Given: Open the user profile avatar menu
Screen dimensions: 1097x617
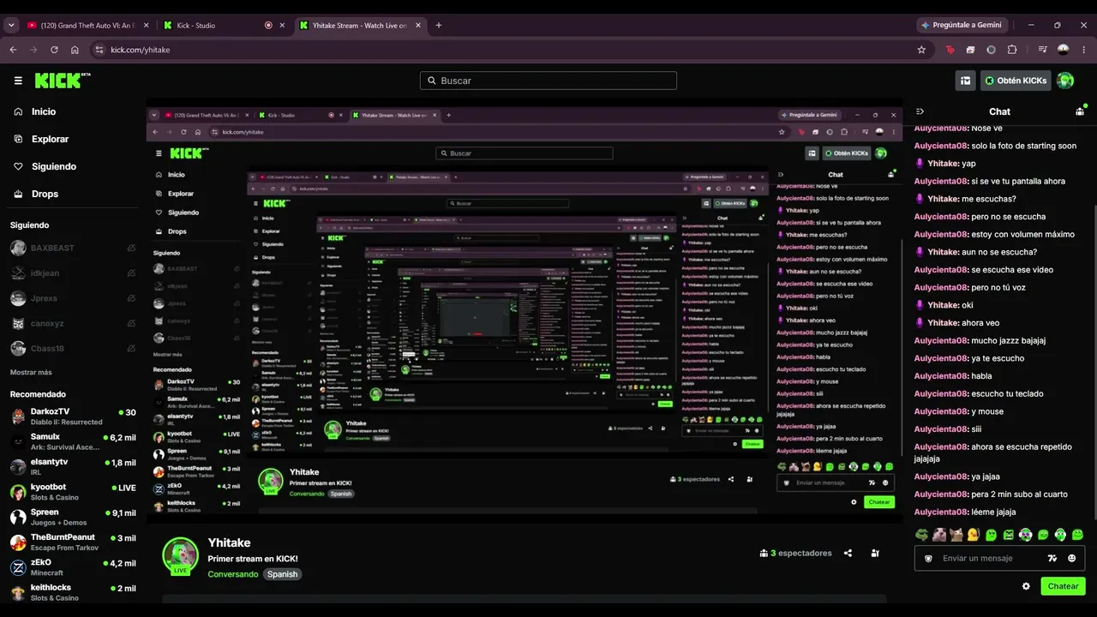Looking at the screenshot, I should [x=1065, y=81].
